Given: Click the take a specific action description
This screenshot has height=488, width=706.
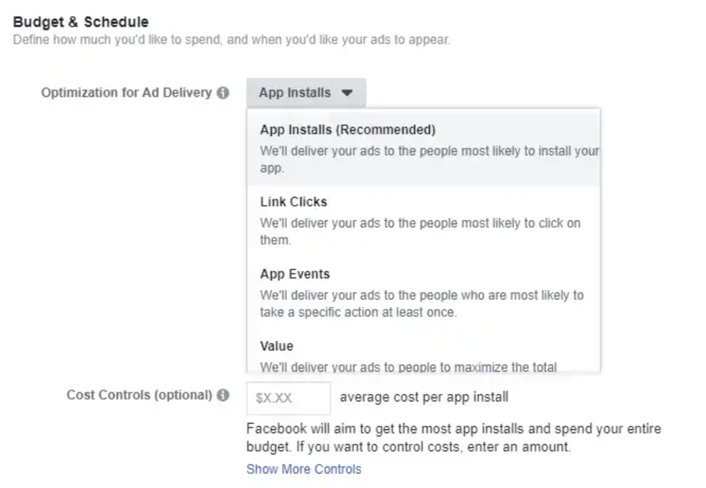Looking at the screenshot, I should (x=421, y=303).
